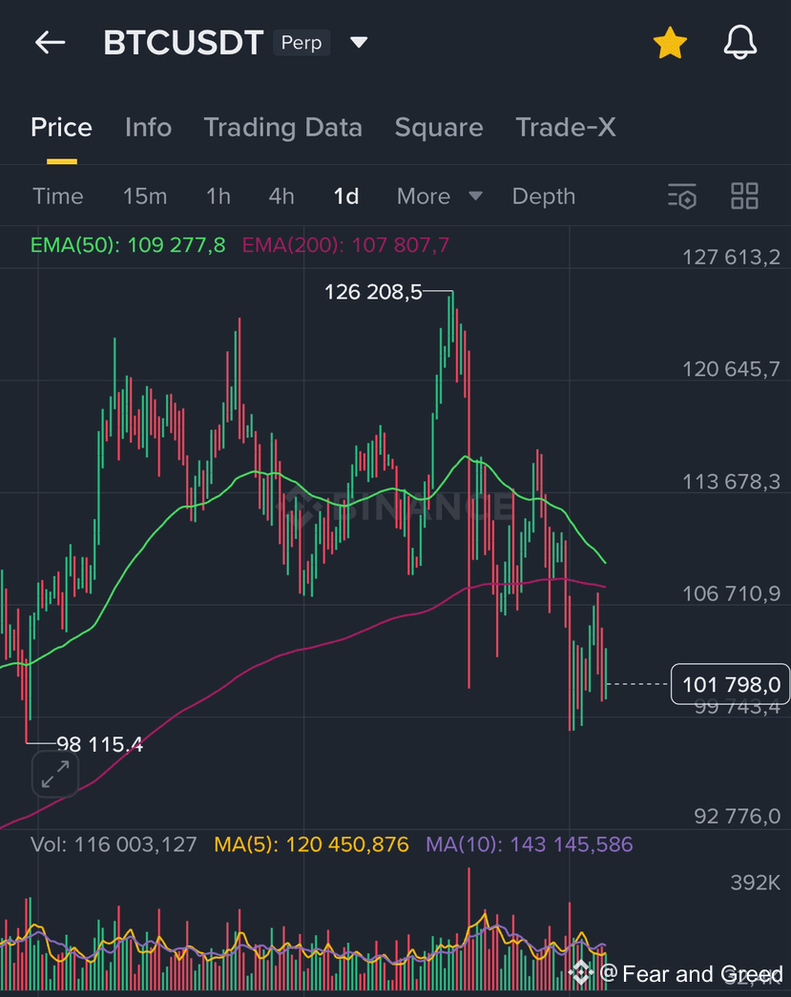791x997 pixels.
Task: Tap the 127 613,2 price axis label
Action: [x=731, y=257]
